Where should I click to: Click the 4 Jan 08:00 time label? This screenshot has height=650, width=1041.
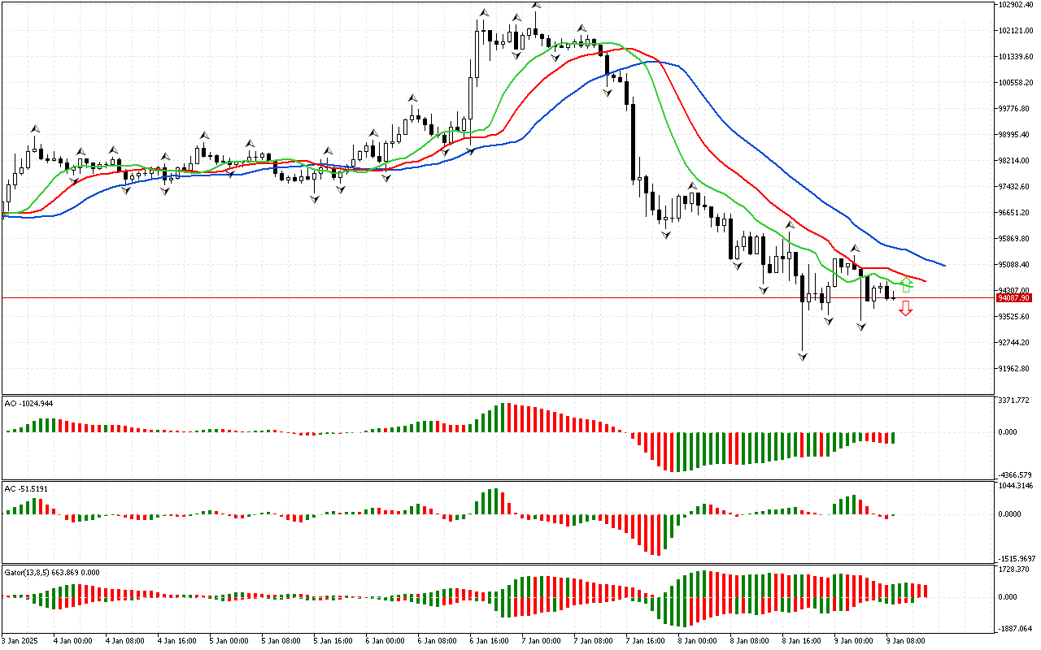click(x=124, y=640)
